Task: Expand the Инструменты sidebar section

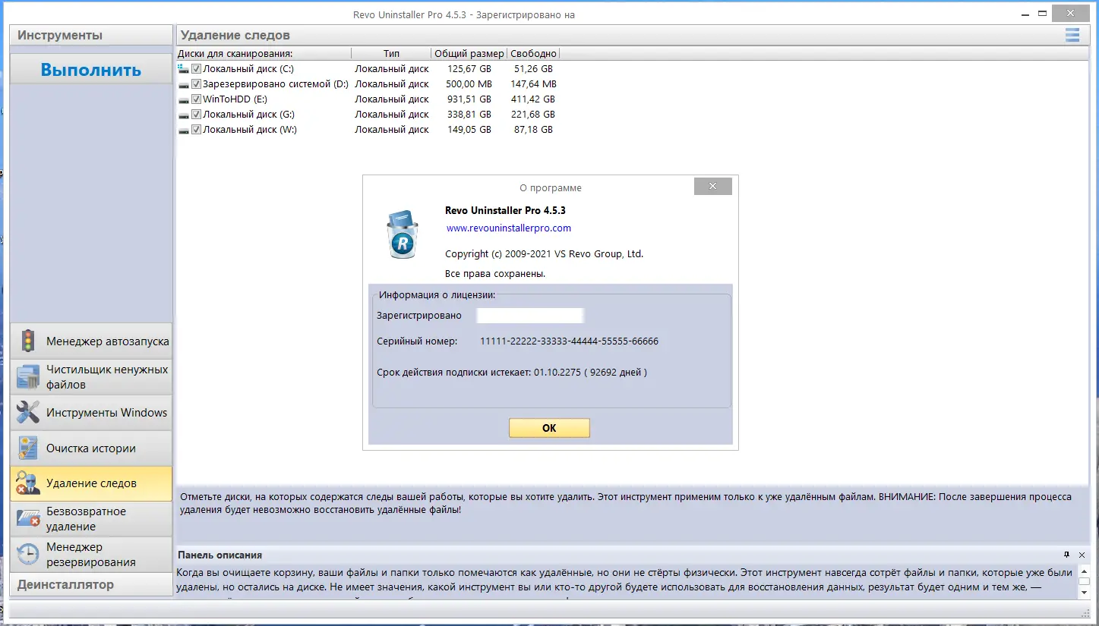Action: [x=91, y=35]
